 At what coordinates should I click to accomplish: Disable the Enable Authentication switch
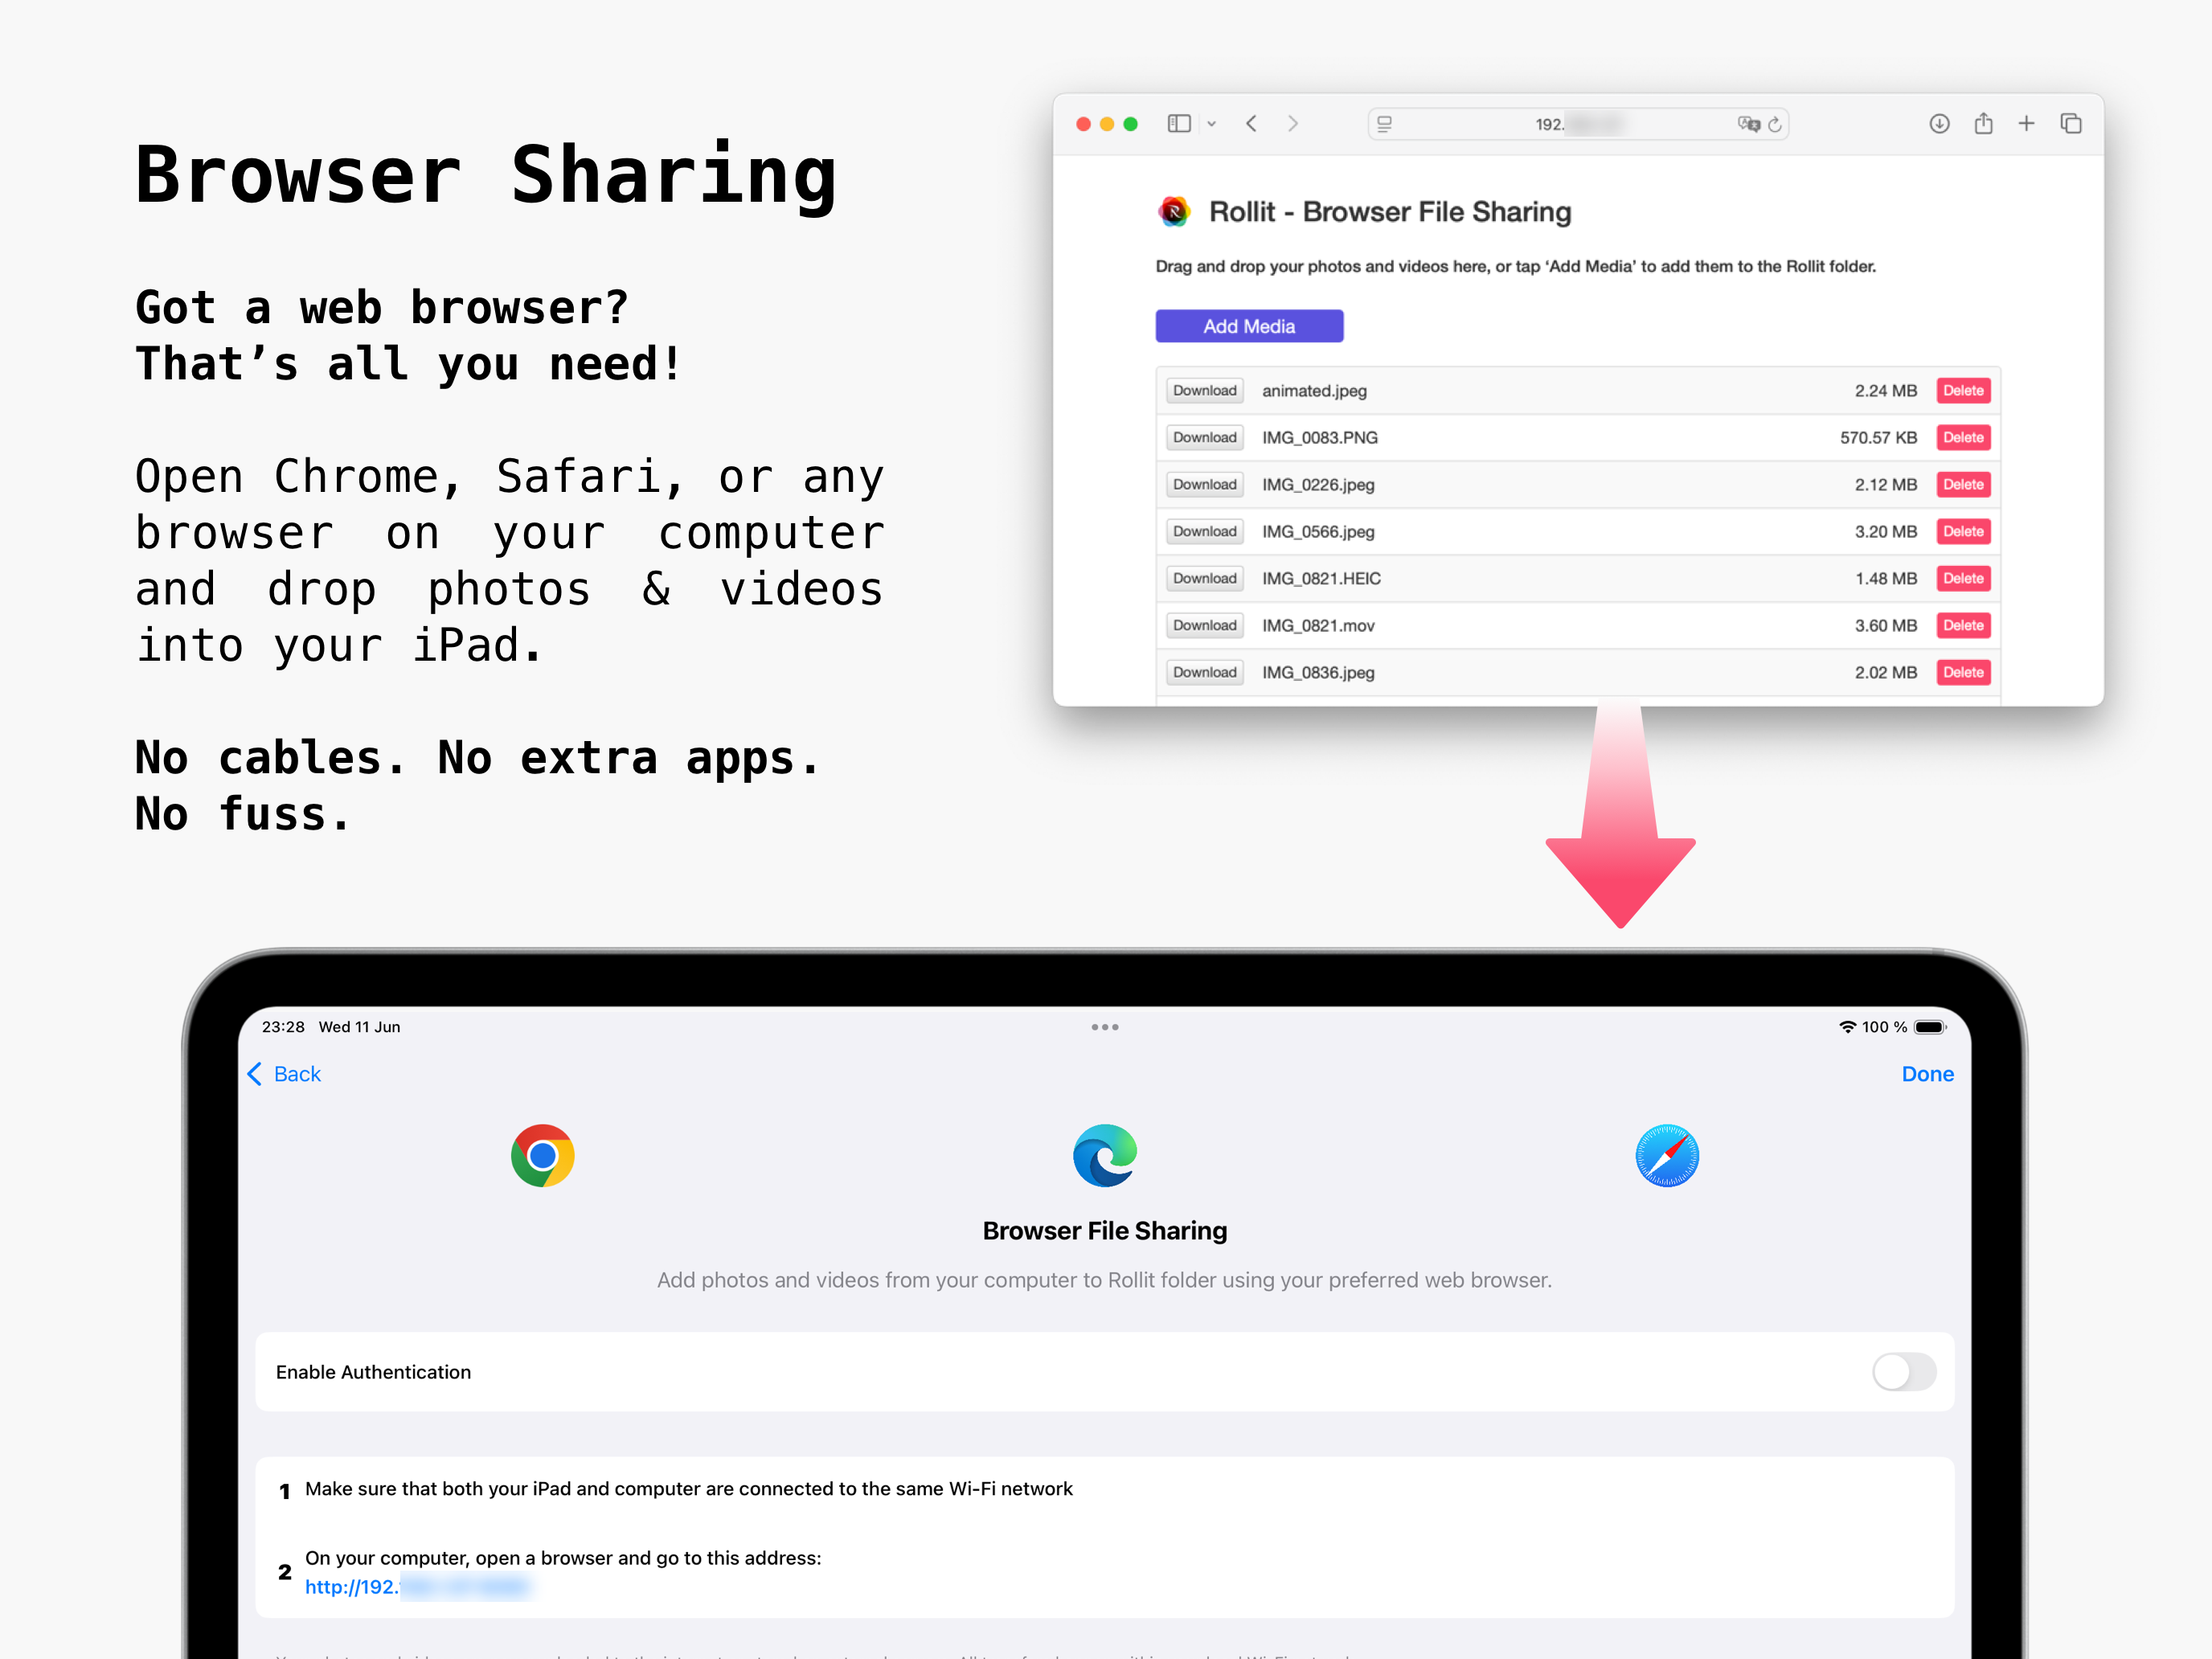[x=1903, y=1372]
